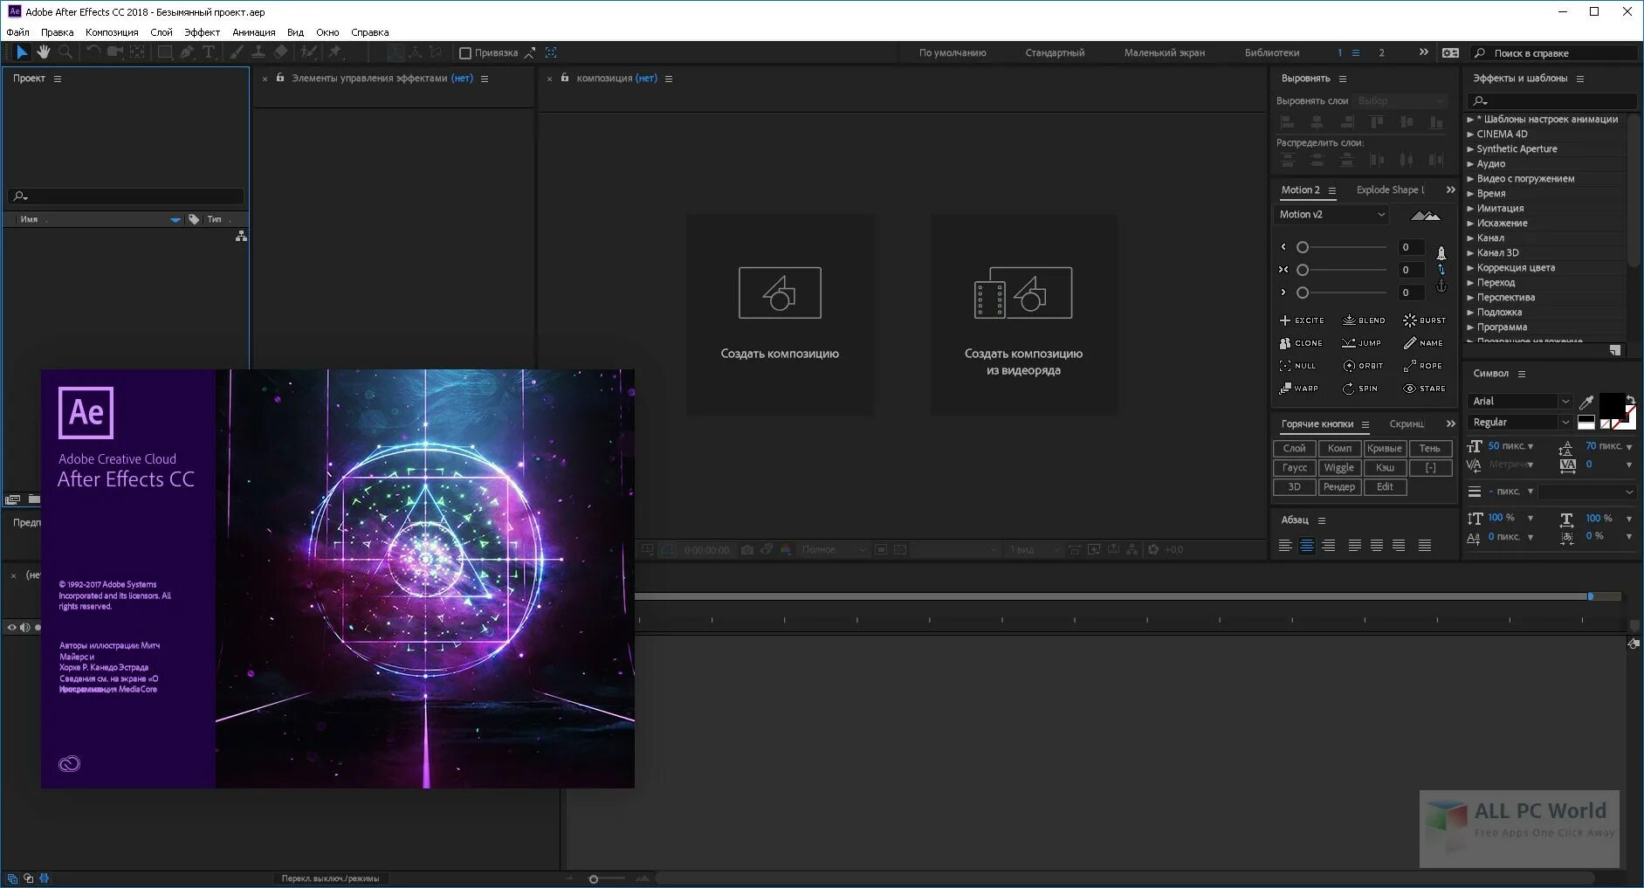Select the Puppet Pin tool

pos(335,52)
